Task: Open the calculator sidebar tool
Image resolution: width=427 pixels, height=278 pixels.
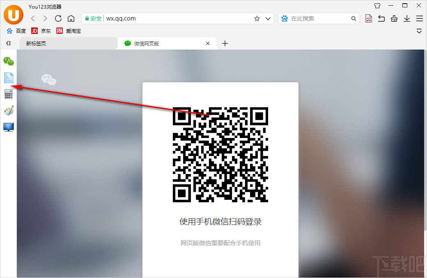Action: 9,94
